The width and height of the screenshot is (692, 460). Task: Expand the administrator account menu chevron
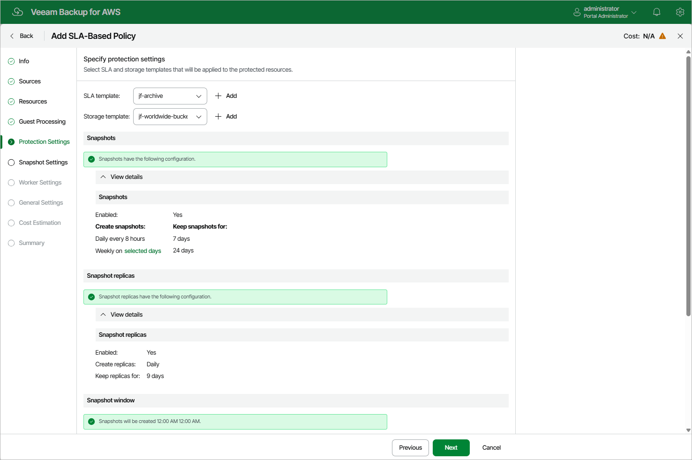pyautogui.click(x=634, y=12)
